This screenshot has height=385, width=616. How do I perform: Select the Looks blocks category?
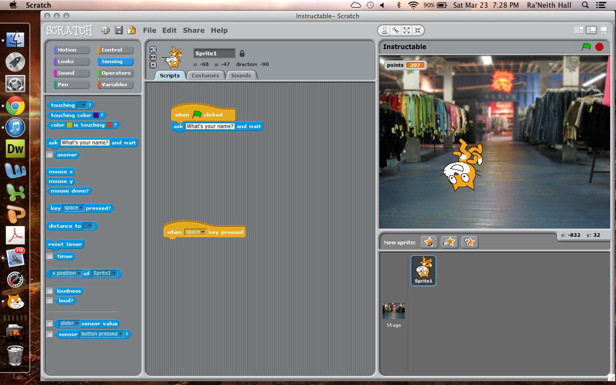[72, 62]
